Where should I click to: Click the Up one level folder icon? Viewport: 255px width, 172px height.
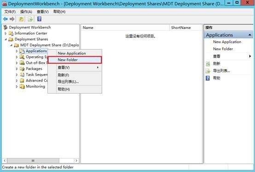(21, 19)
